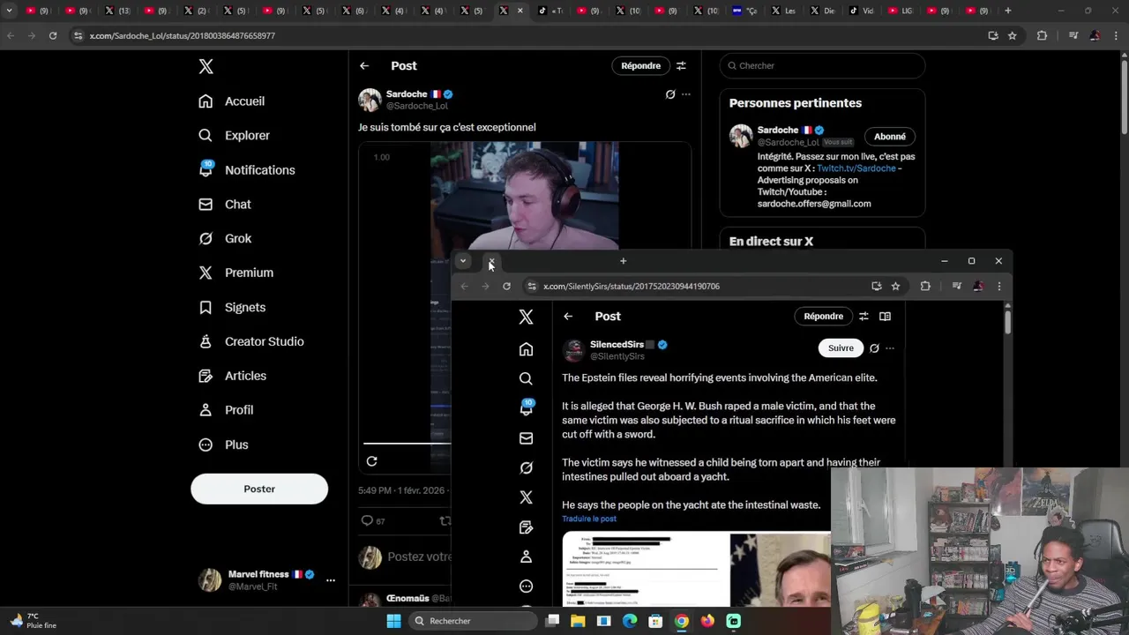Click taskbar Rechercher search box
The image size is (1129, 635).
point(474,622)
